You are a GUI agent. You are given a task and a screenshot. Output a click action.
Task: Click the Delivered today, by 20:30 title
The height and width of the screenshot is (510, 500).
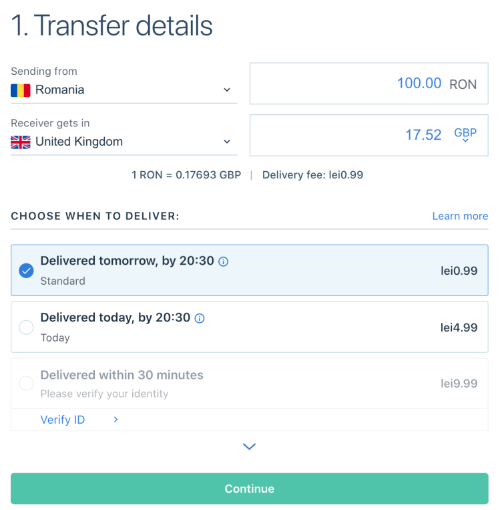pos(115,317)
